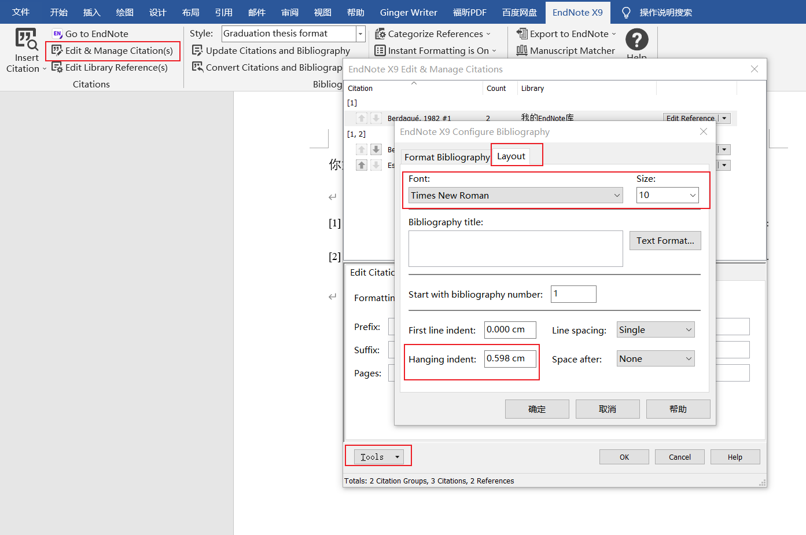Switch to the 帮助 ribbon tab
The image size is (806, 535).
tap(356, 12)
